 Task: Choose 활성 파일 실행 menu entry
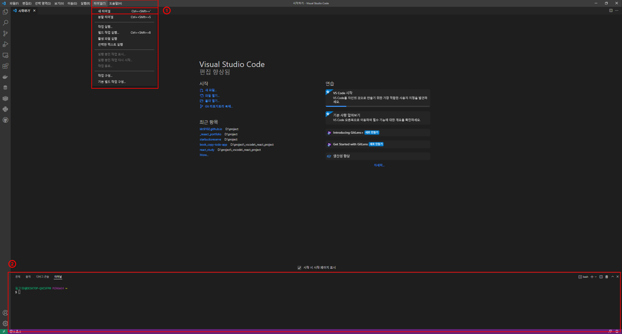[124, 39]
